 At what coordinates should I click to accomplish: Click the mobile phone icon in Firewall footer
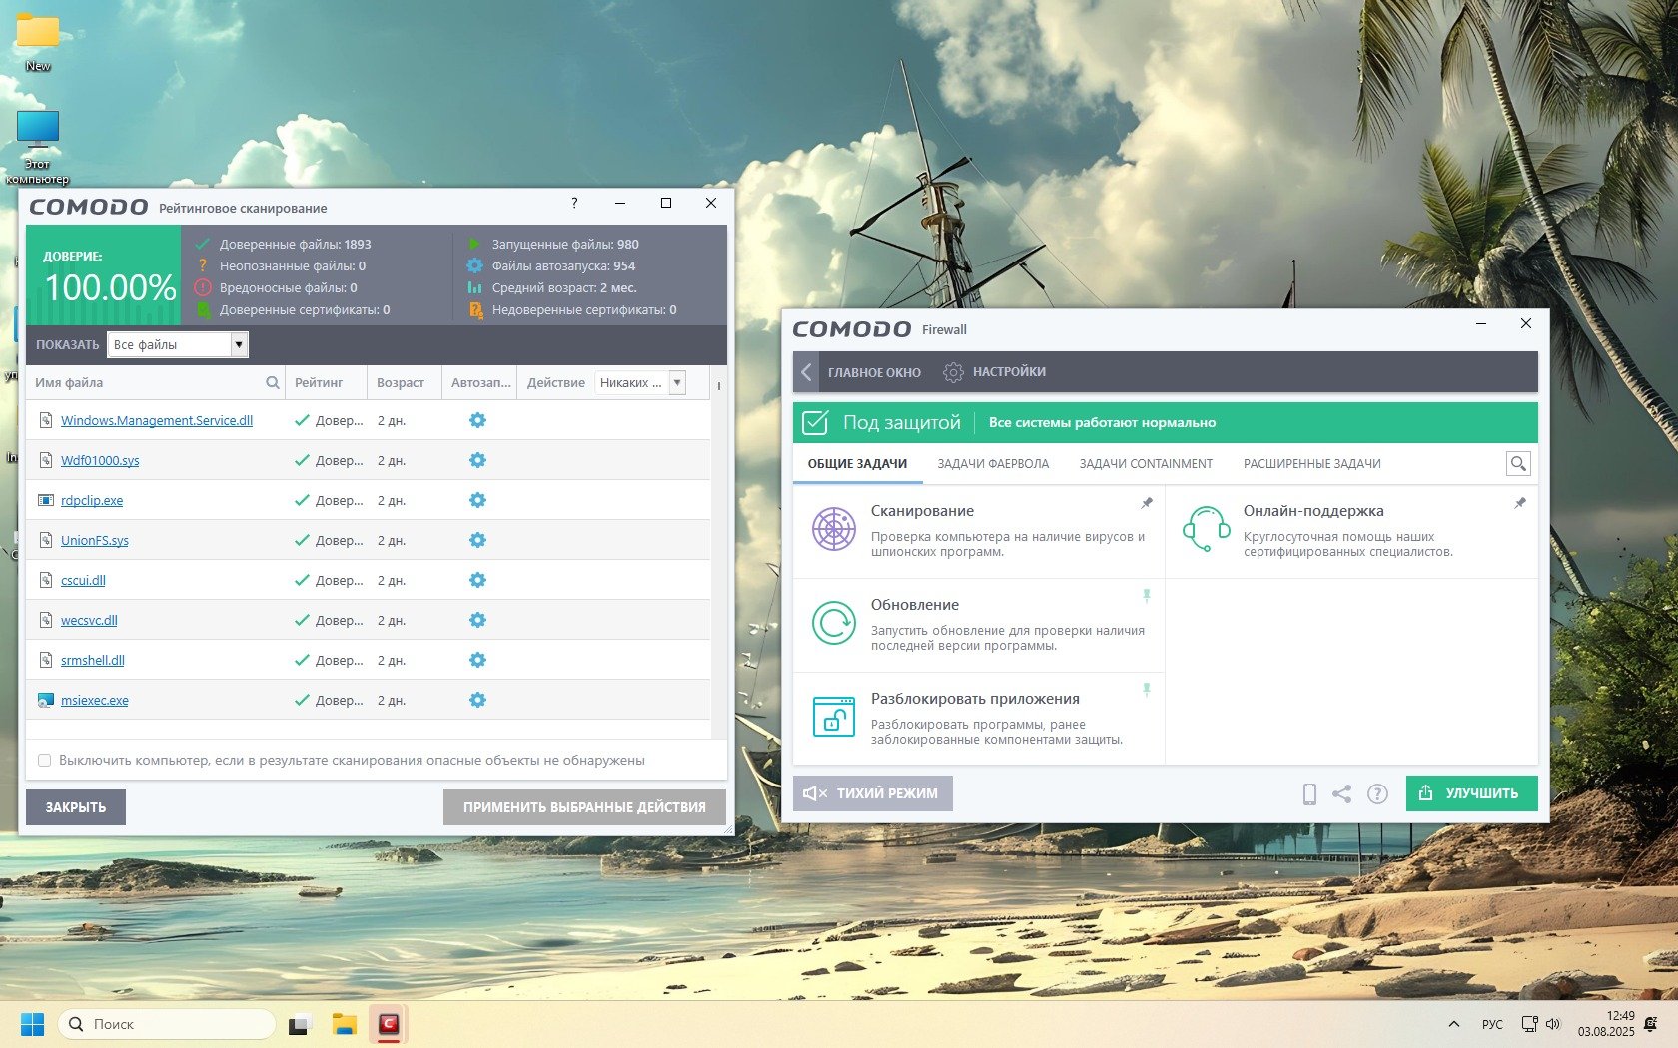[x=1309, y=794]
